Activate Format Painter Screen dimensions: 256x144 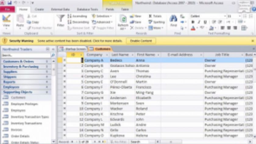coord(40,28)
